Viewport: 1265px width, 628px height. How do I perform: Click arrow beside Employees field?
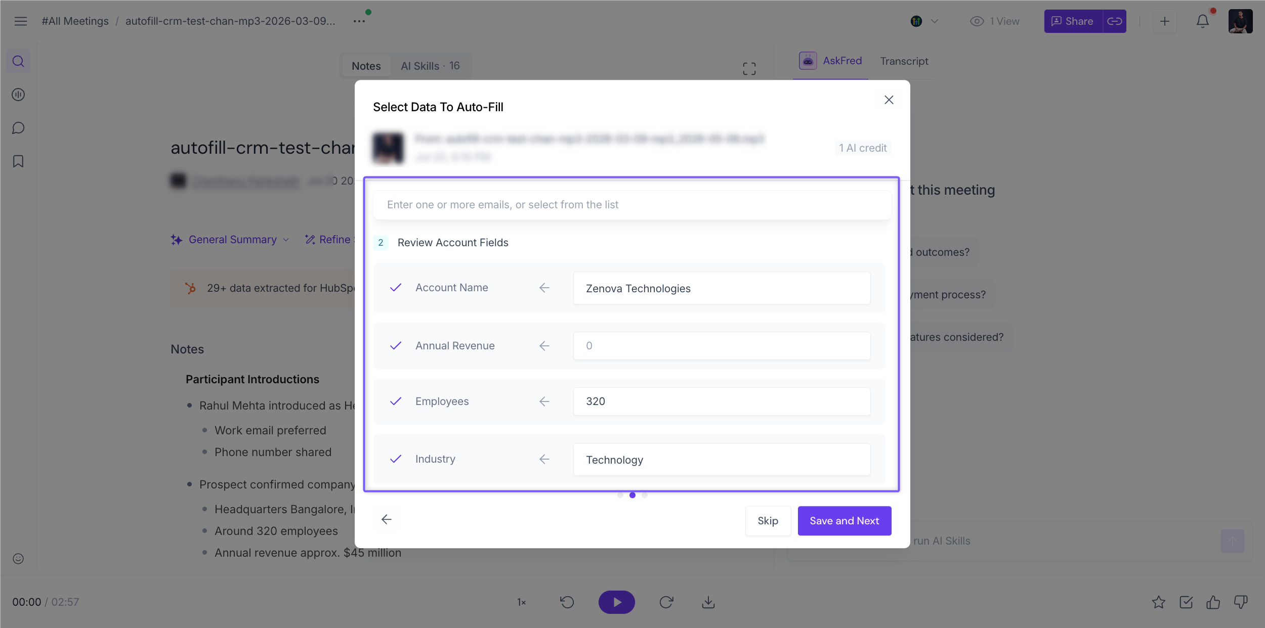click(544, 401)
